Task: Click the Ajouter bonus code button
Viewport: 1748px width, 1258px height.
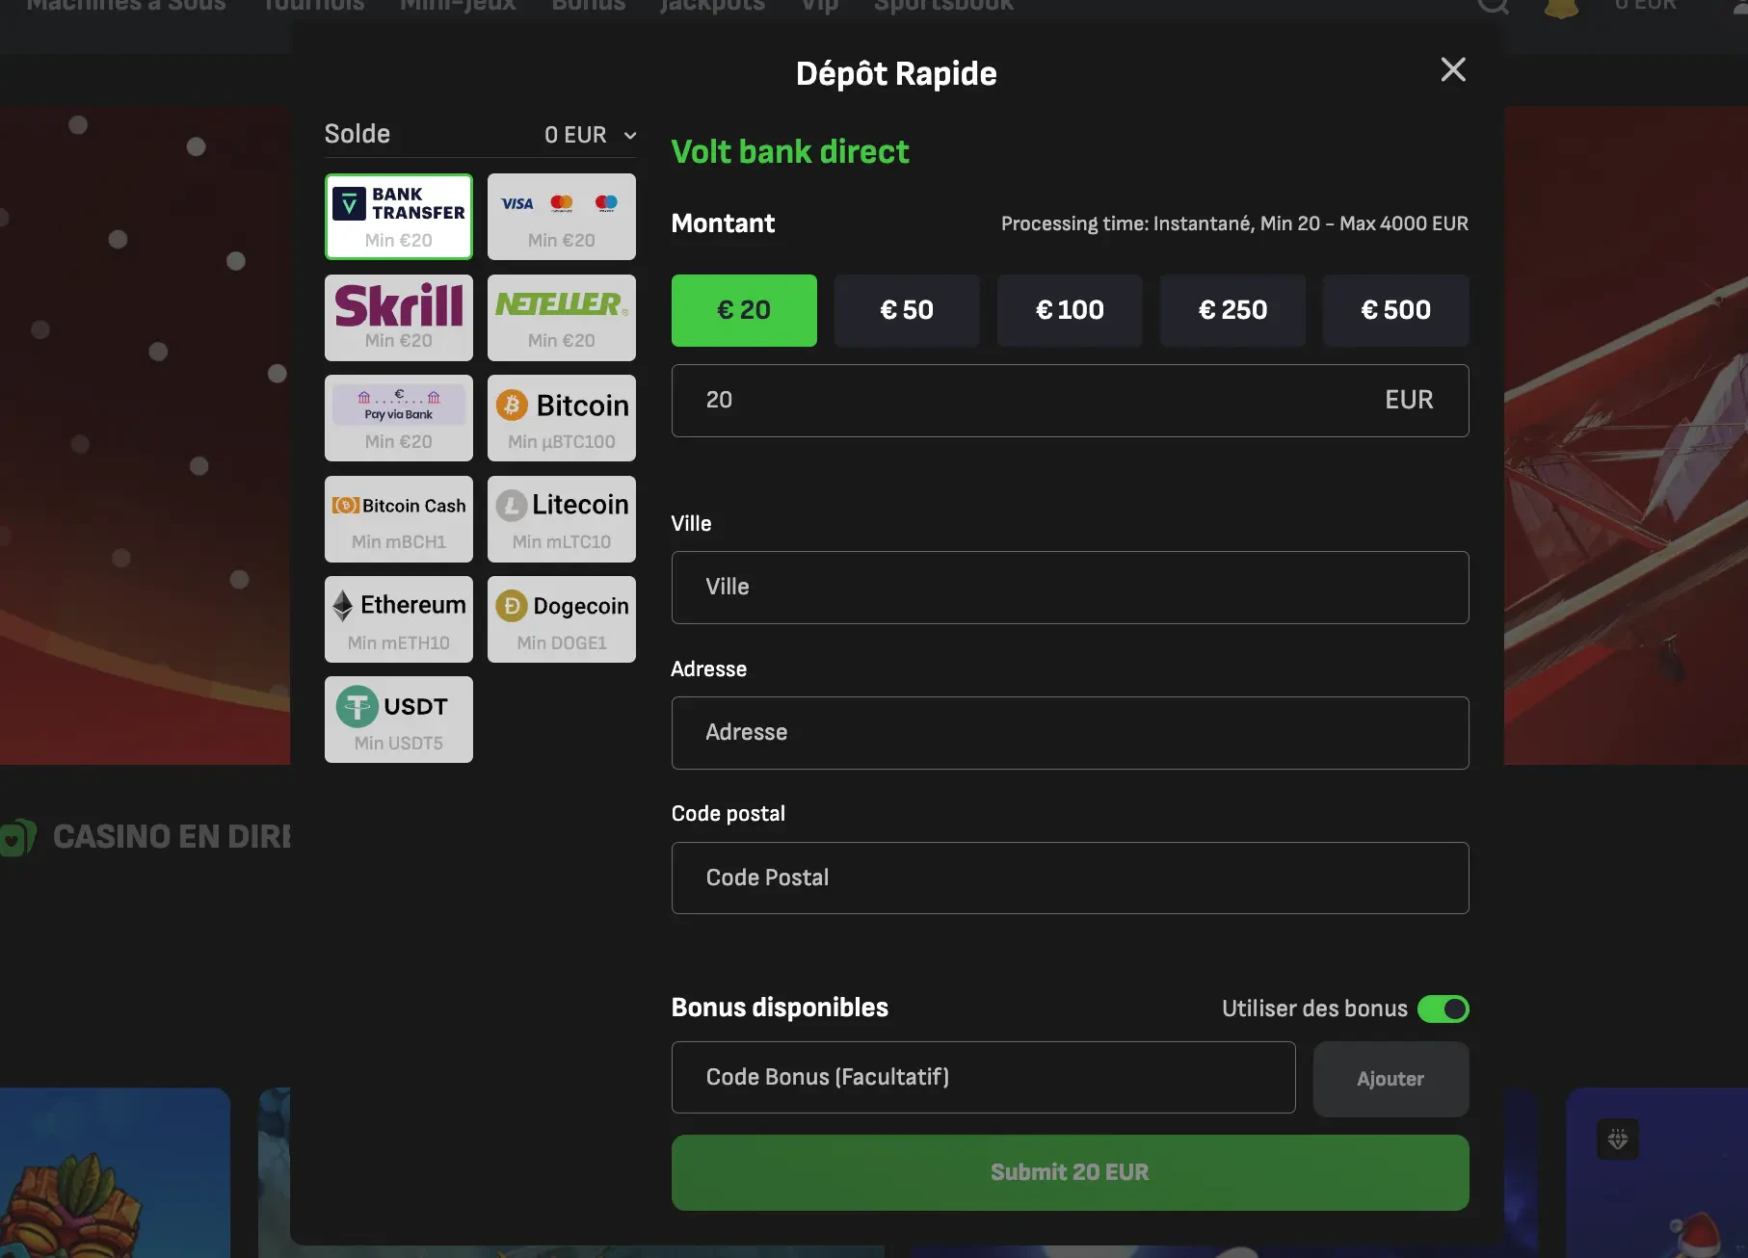Action: [1390, 1079]
